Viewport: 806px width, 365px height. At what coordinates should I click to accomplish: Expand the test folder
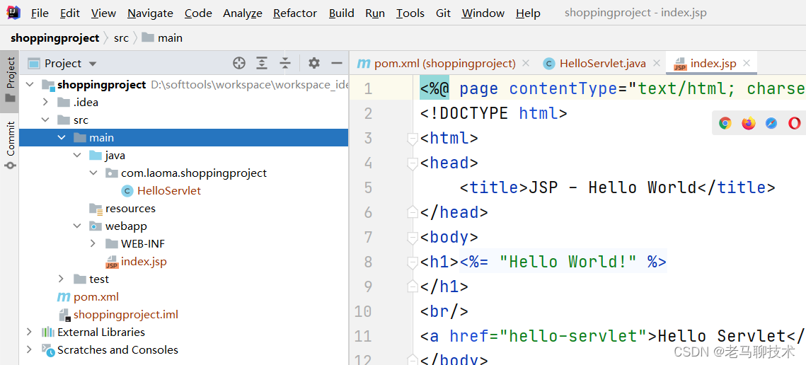pyautogui.click(x=62, y=279)
